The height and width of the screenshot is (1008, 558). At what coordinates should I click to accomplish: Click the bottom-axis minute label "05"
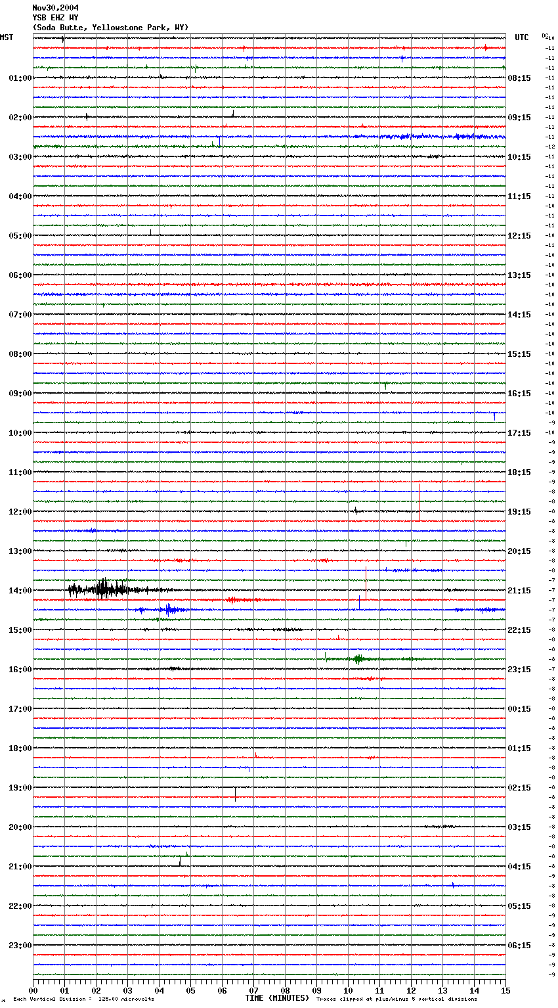pyautogui.click(x=190, y=990)
